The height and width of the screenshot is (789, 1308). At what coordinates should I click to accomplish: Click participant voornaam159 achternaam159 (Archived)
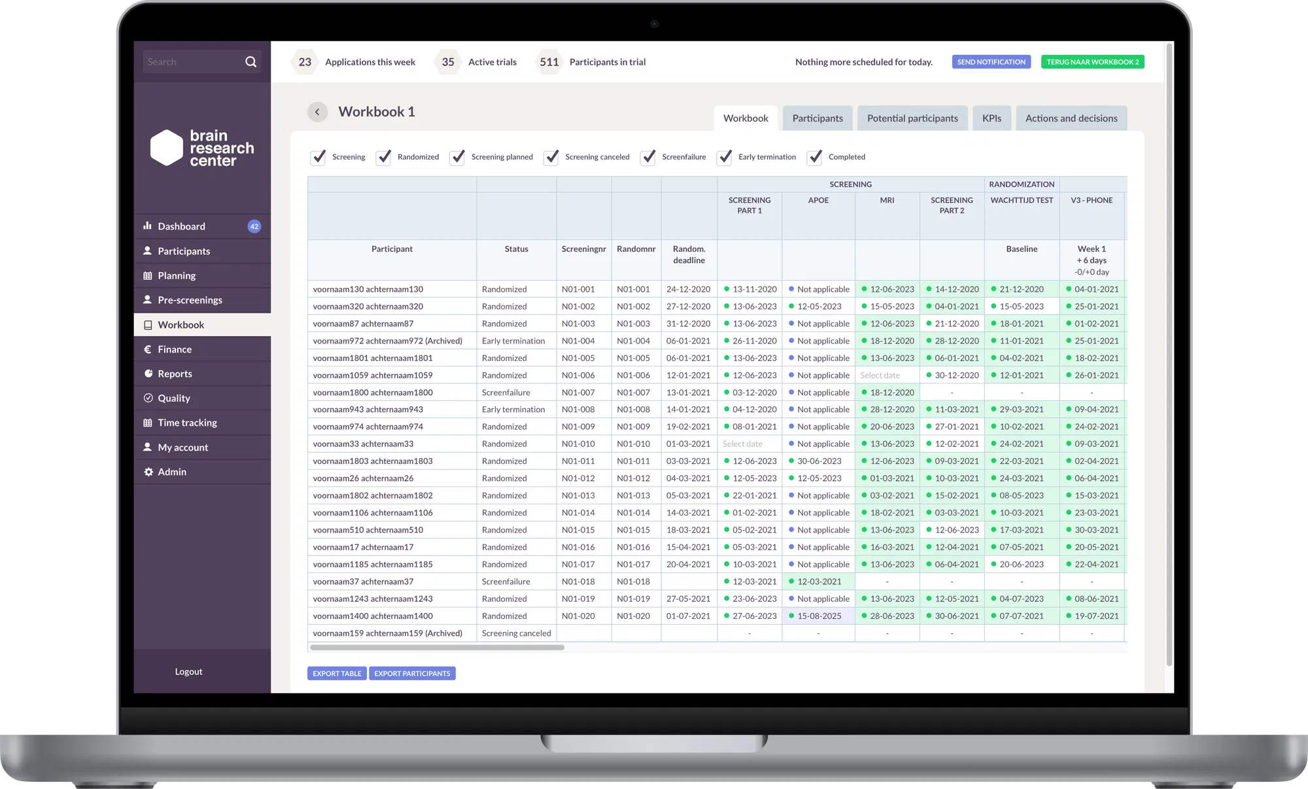(387, 633)
